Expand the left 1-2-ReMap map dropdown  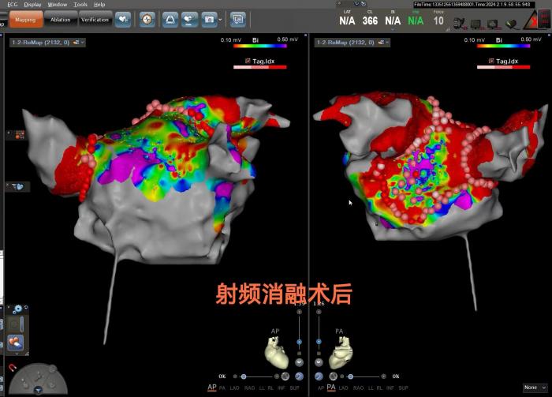click(79, 42)
